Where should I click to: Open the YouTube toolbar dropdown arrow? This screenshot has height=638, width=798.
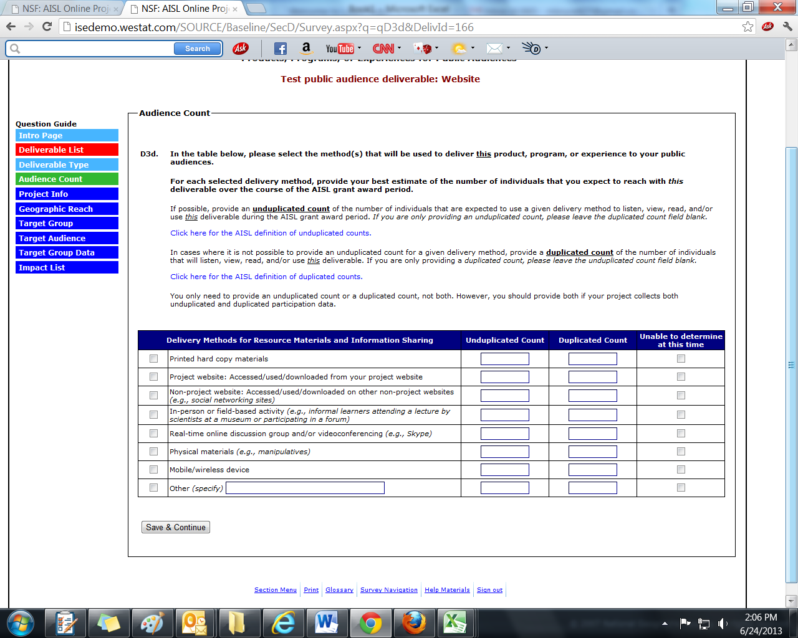pyautogui.click(x=359, y=48)
